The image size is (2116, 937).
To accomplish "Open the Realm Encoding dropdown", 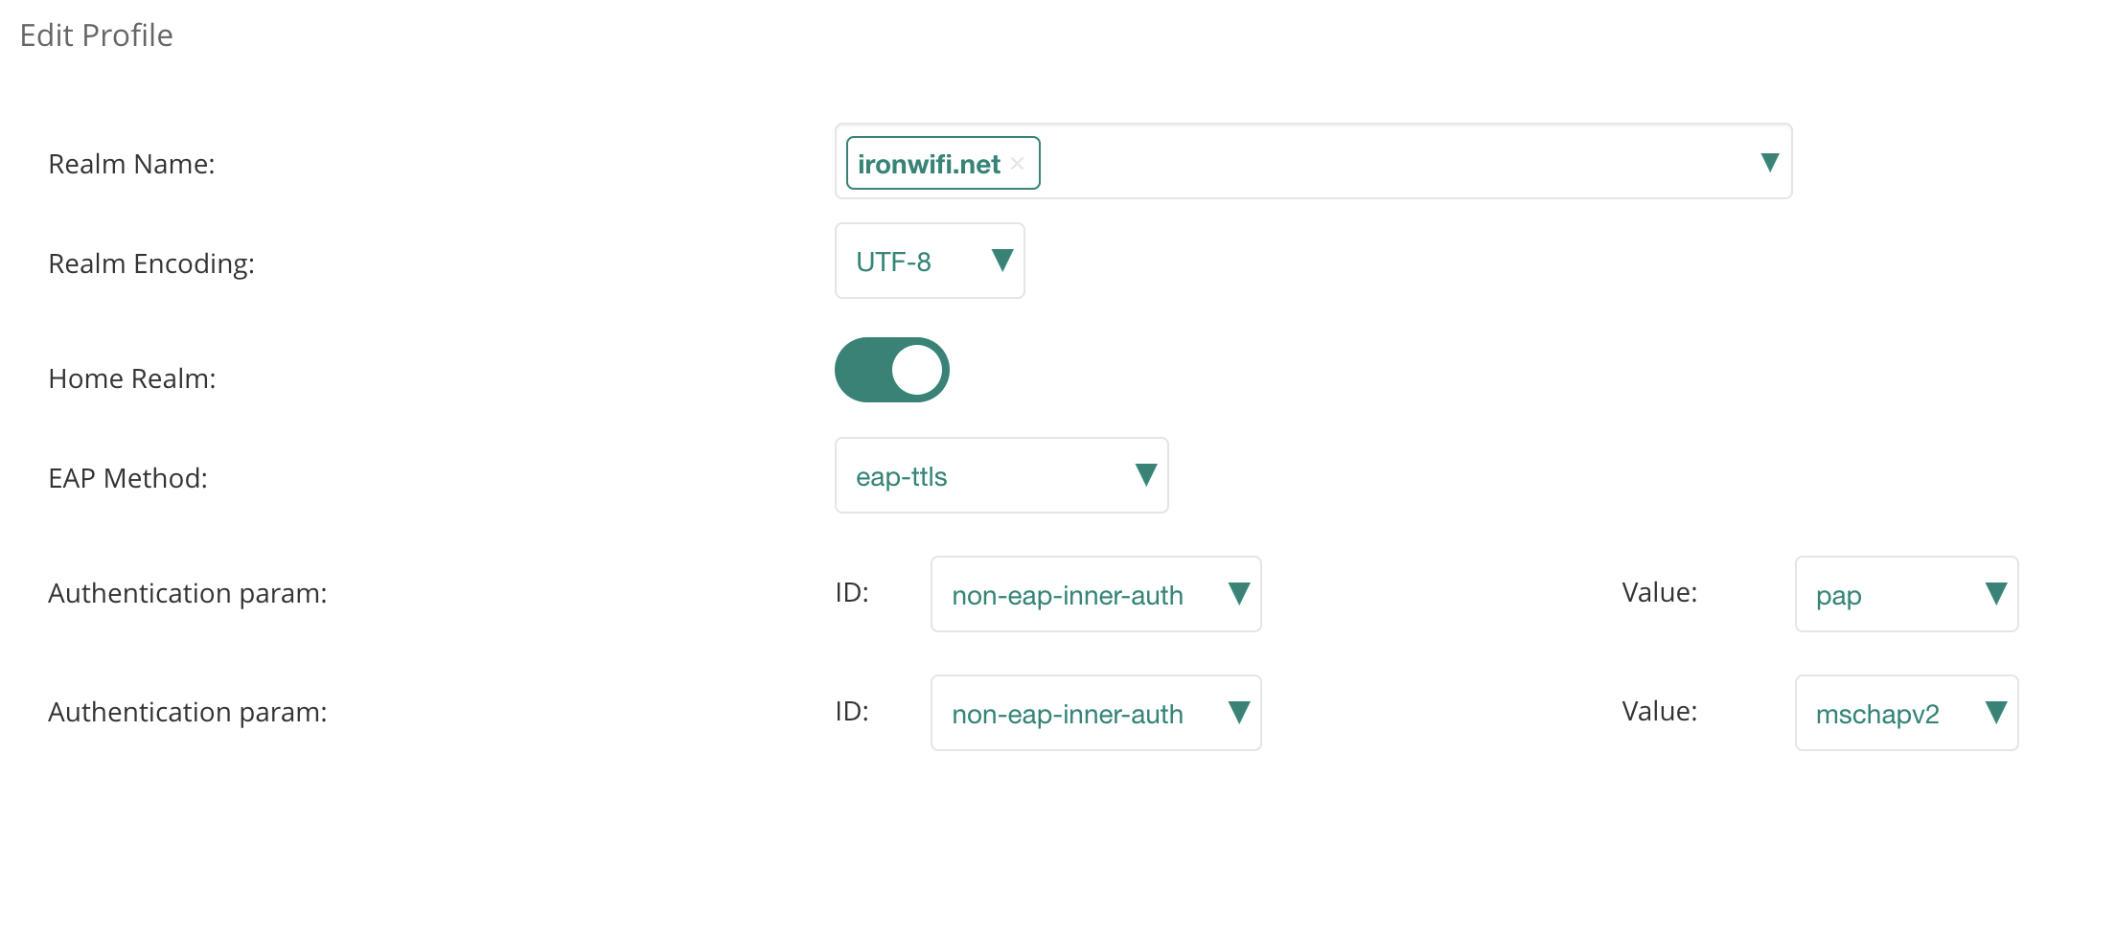I will coord(1002,260).
